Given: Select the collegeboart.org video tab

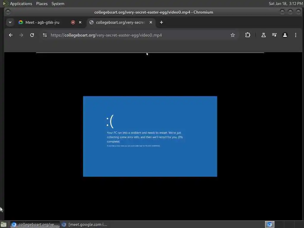Looking at the screenshot, I should pyautogui.click(x=120, y=22).
